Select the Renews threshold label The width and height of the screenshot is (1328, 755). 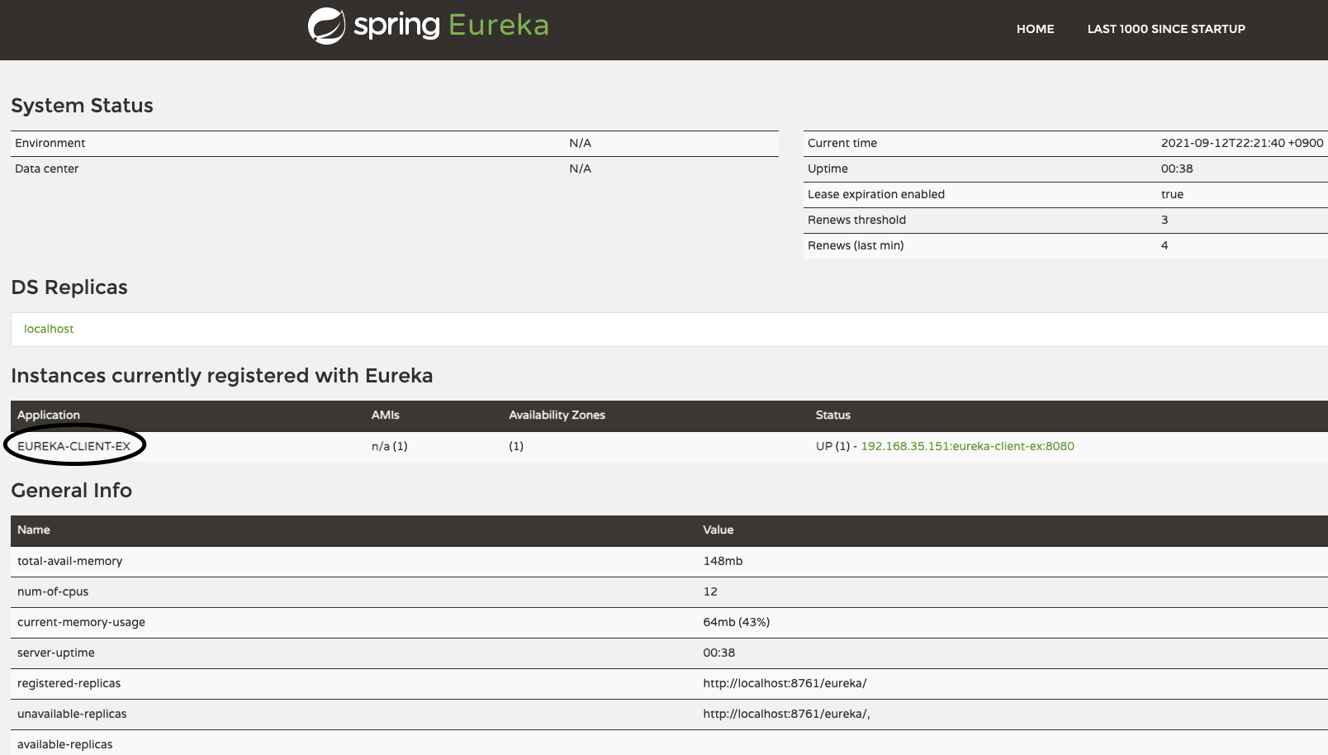(x=856, y=220)
